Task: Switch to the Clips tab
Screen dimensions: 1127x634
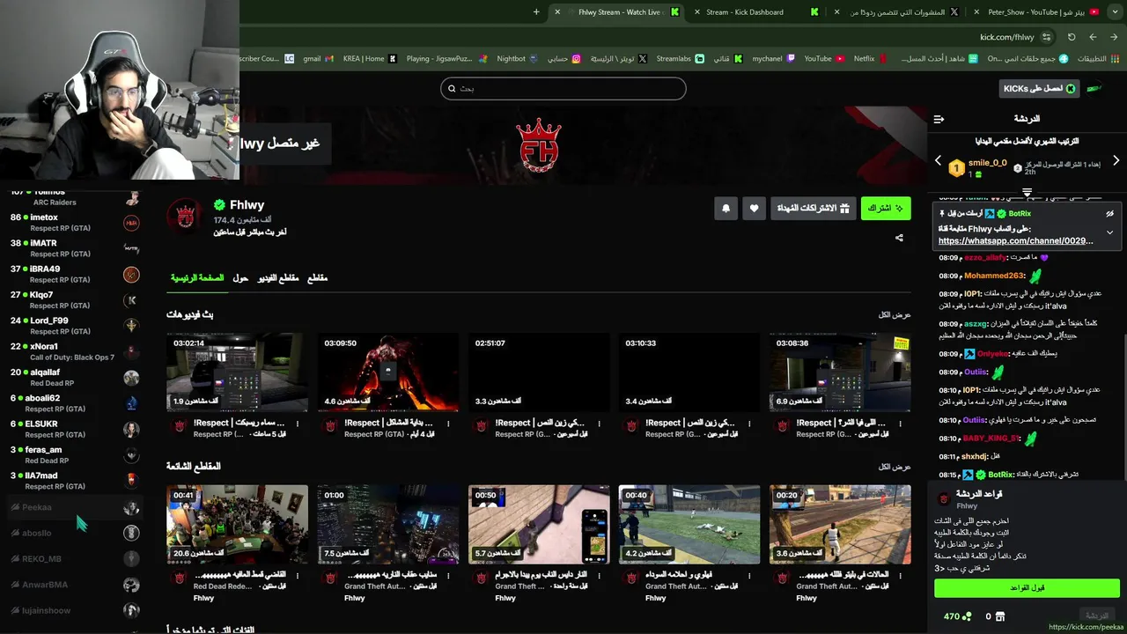Action: pos(317,278)
